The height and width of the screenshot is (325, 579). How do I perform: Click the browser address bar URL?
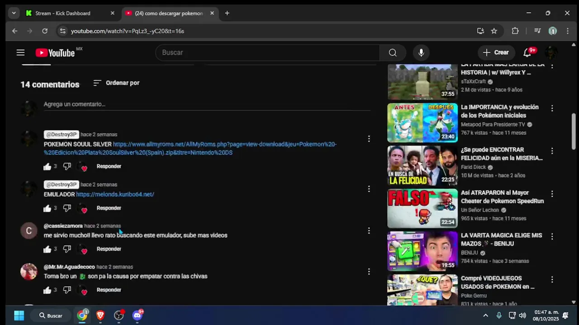[x=128, y=31]
